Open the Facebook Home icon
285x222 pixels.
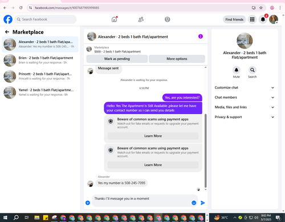[x=114, y=19]
